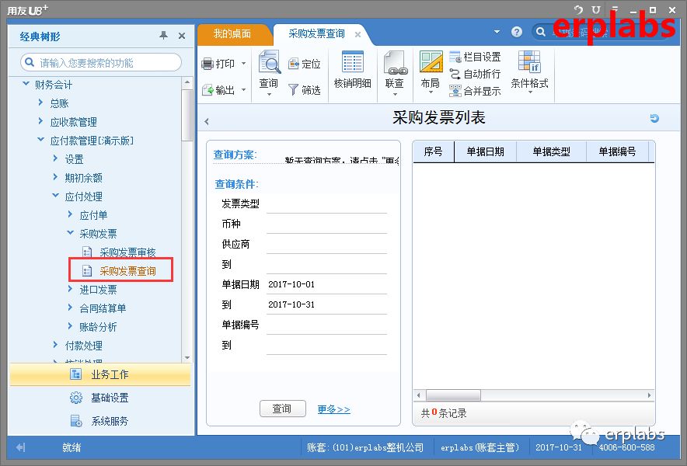Select the 系统服务 navigation item
The image size is (687, 466).
tap(100, 421)
